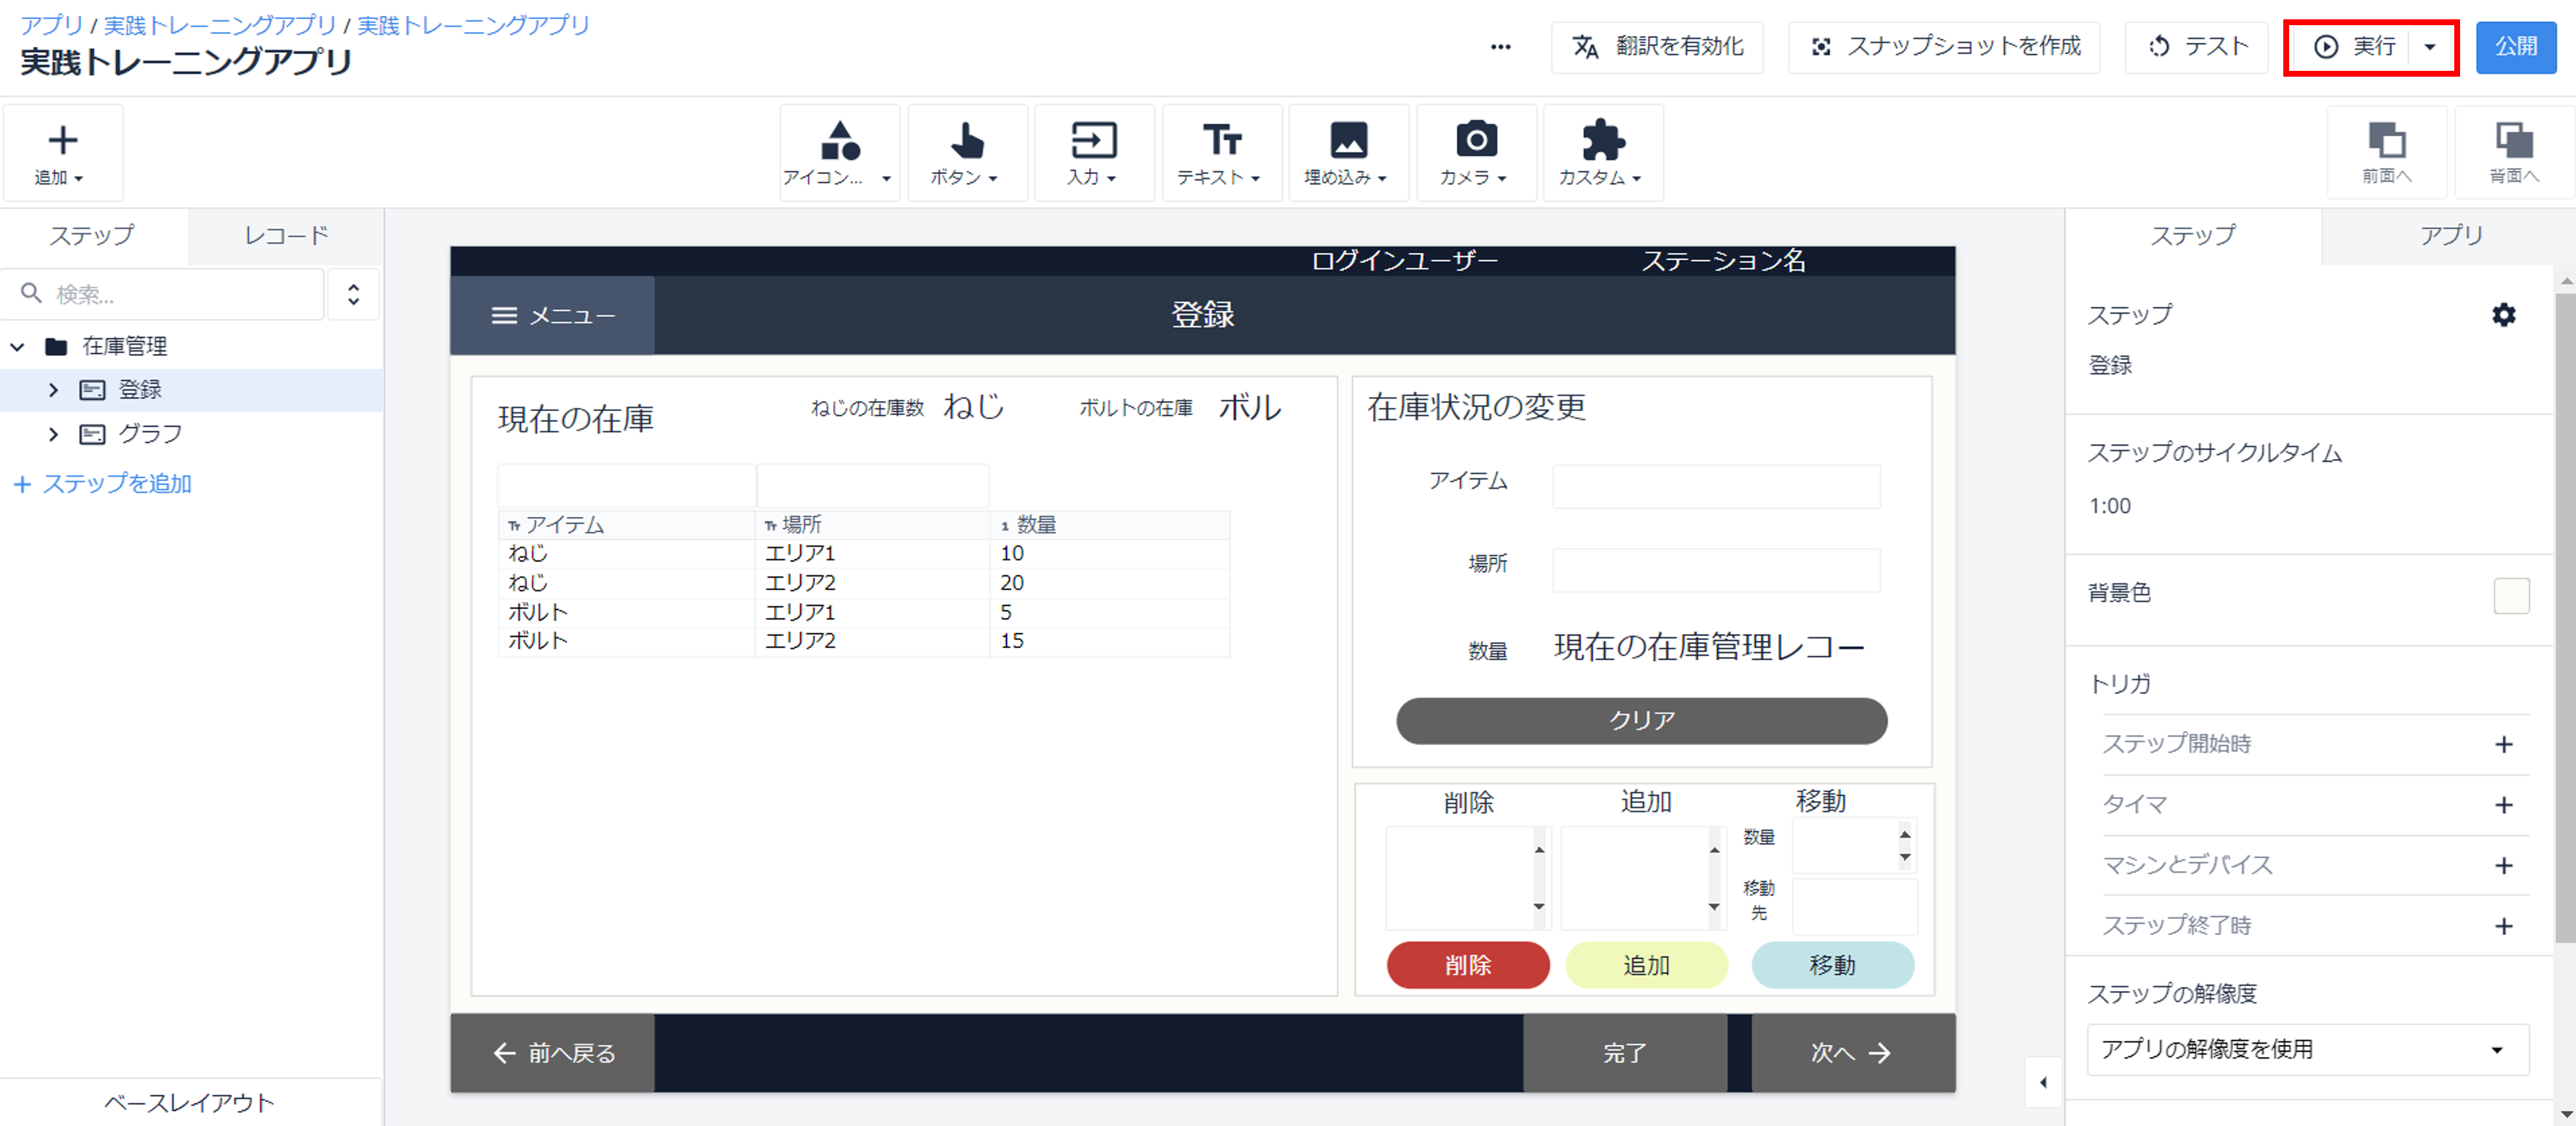Click the ステップのサイクルタイム value 1:00
Screen dimensions: 2576x1126
pos(2110,506)
